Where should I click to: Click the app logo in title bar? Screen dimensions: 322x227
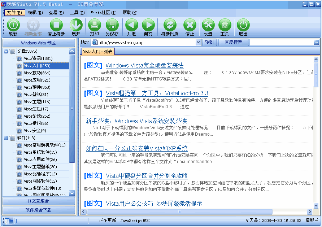click(x=3, y=4)
